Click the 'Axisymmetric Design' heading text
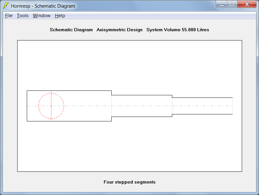 point(119,30)
